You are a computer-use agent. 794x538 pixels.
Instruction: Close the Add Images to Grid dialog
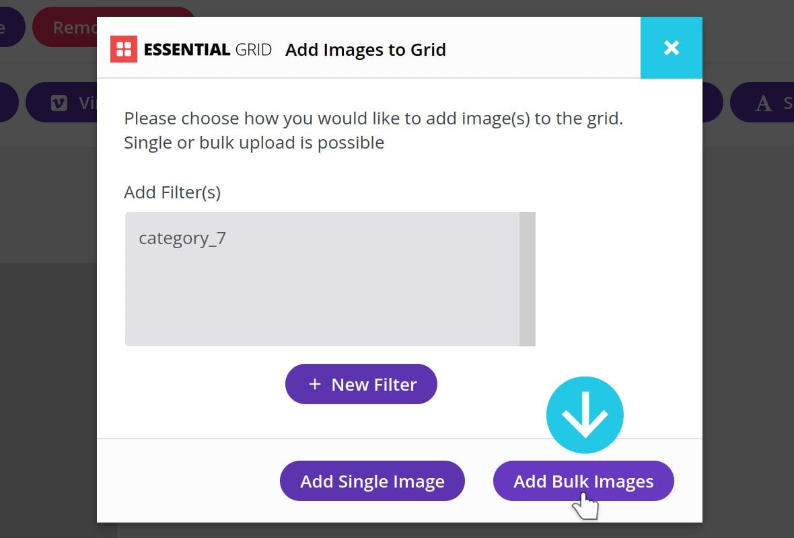(x=671, y=48)
